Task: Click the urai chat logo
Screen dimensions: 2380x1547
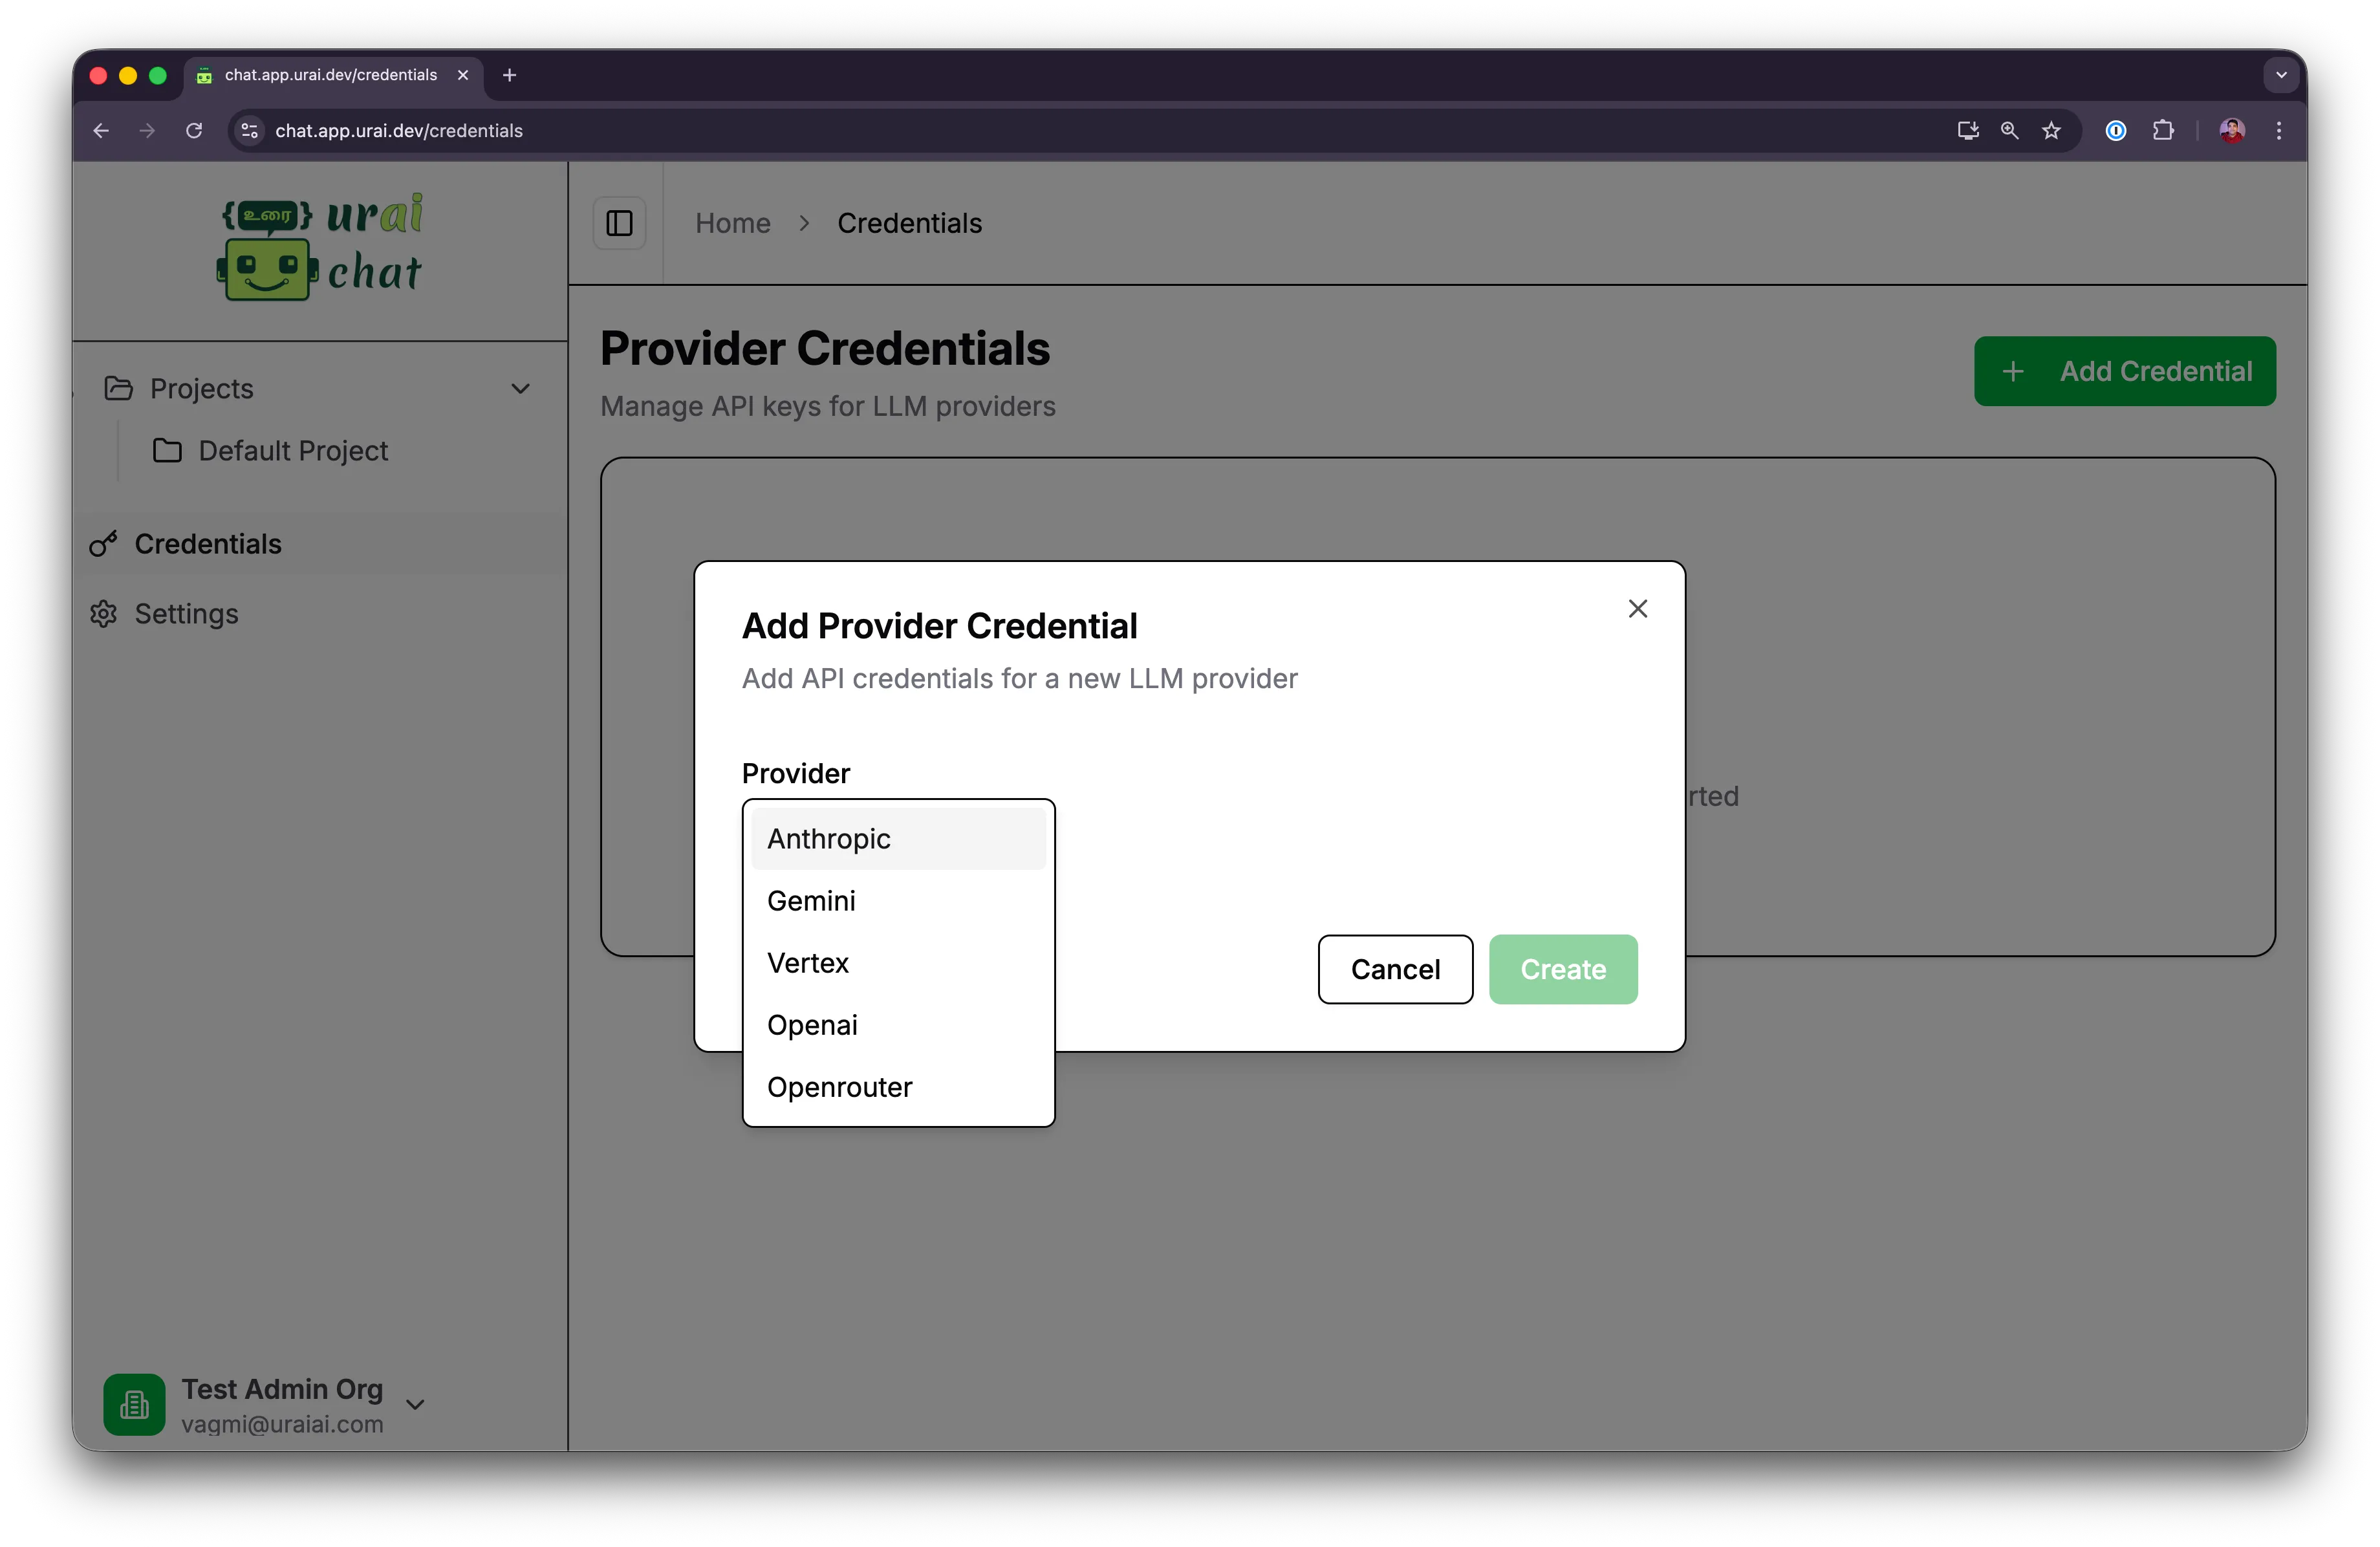Action: [x=320, y=246]
